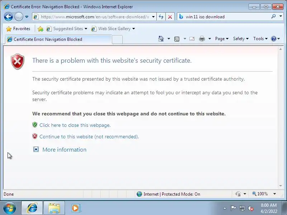Expand the zoom level dropdown arrow
Screen dimensions: 287x215
coord(274,194)
